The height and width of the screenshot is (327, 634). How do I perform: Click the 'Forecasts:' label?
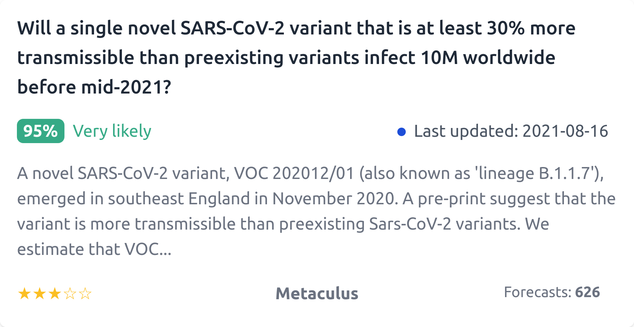click(x=537, y=292)
